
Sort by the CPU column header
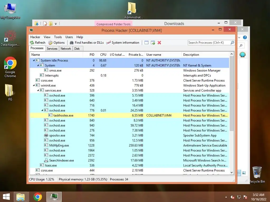pos(102,55)
